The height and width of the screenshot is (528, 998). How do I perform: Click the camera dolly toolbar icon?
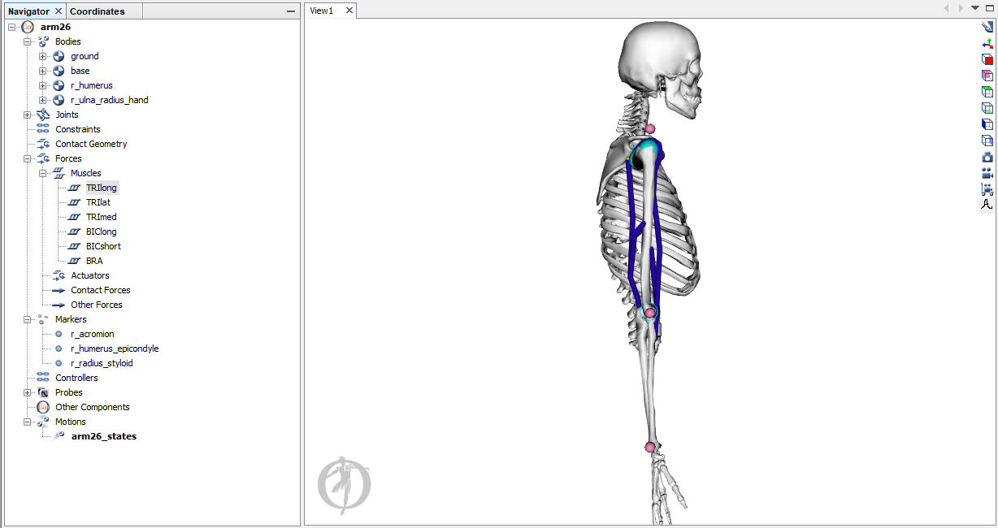point(987,188)
